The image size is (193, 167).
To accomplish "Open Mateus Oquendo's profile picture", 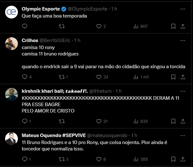I will tap(12, 138).
